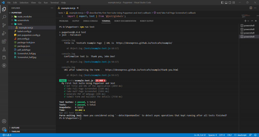
Task: Open notifications bell in status bar
Action: (x=255, y=135)
